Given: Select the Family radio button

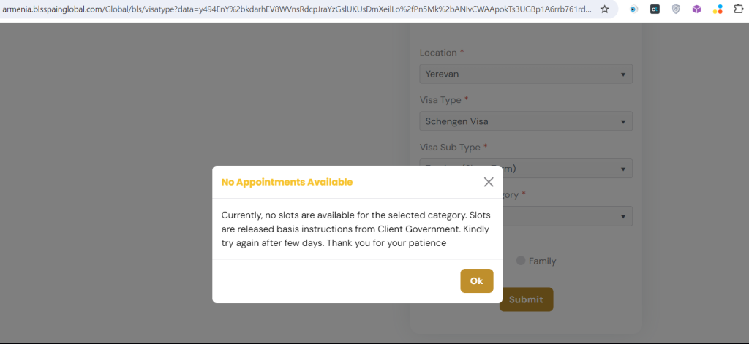Looking at the screenshot, I should 521,261.
